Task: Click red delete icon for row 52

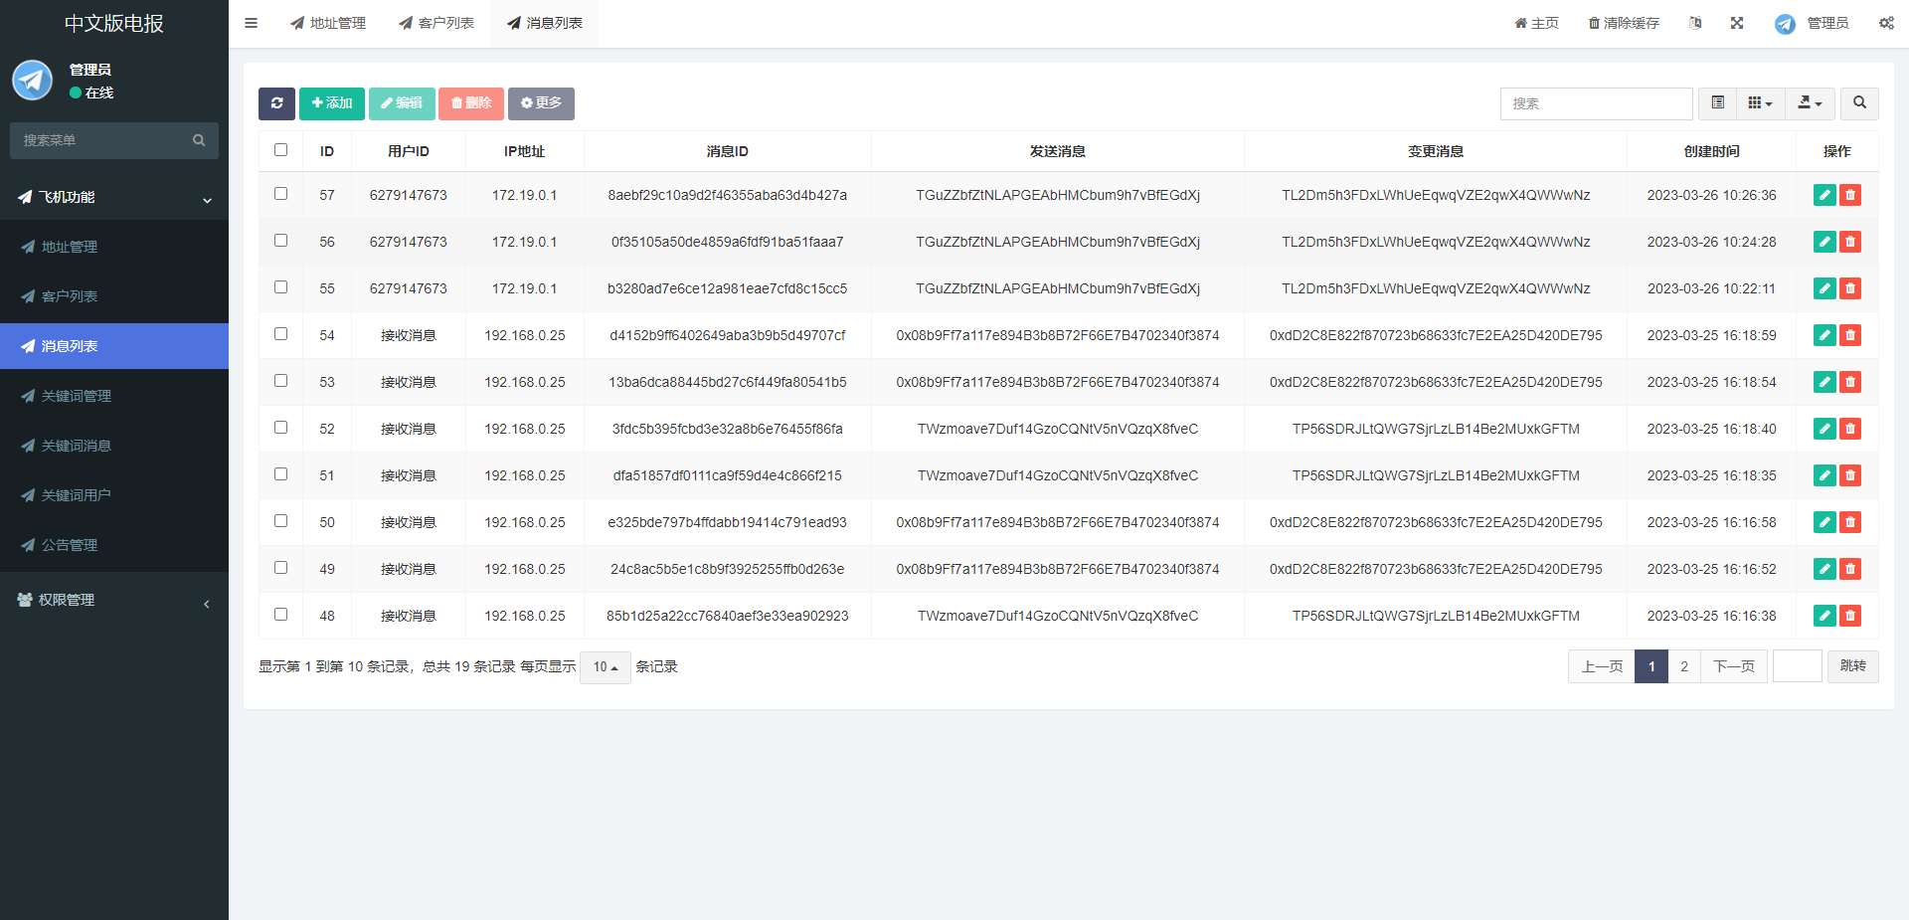Action: [x=1850, y=429]
